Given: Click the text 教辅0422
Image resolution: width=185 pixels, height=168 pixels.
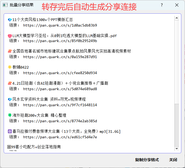Looking at the screenshot, I should click(x=21, y=67).
